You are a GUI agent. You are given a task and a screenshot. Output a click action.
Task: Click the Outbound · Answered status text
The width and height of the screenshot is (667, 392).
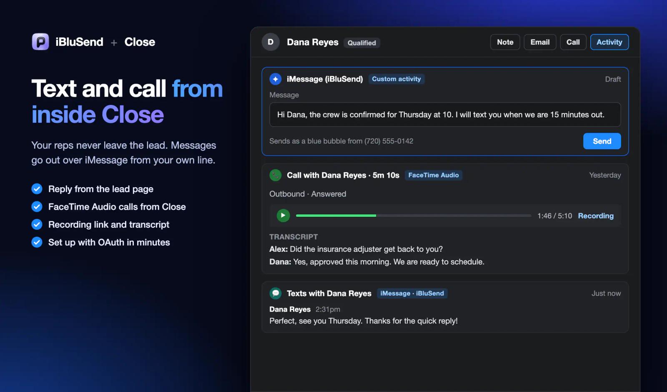pyautogui.click(x=308, y=194)
